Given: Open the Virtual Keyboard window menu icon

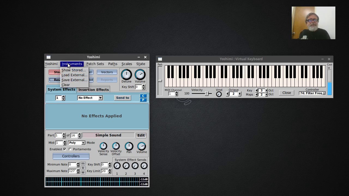Looking at the screenshot, I should point(160,59).
